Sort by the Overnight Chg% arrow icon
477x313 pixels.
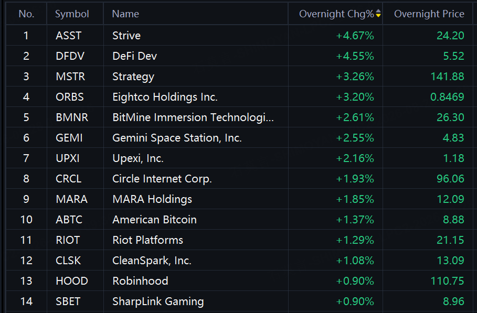pos(378,14)
